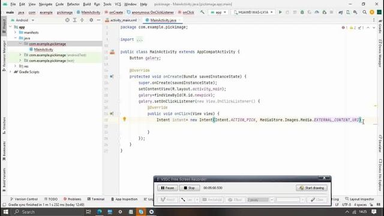Pause the VSDC screen recording
Viewport: 384px width, 216px height.
coord(167,188)
